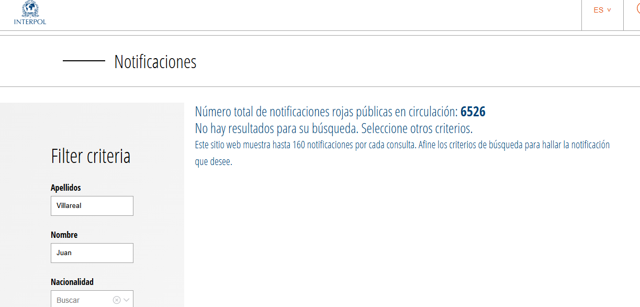Click the 160 notifications limit info text
This screenshot has height=307, width=640.
(402, 145)
